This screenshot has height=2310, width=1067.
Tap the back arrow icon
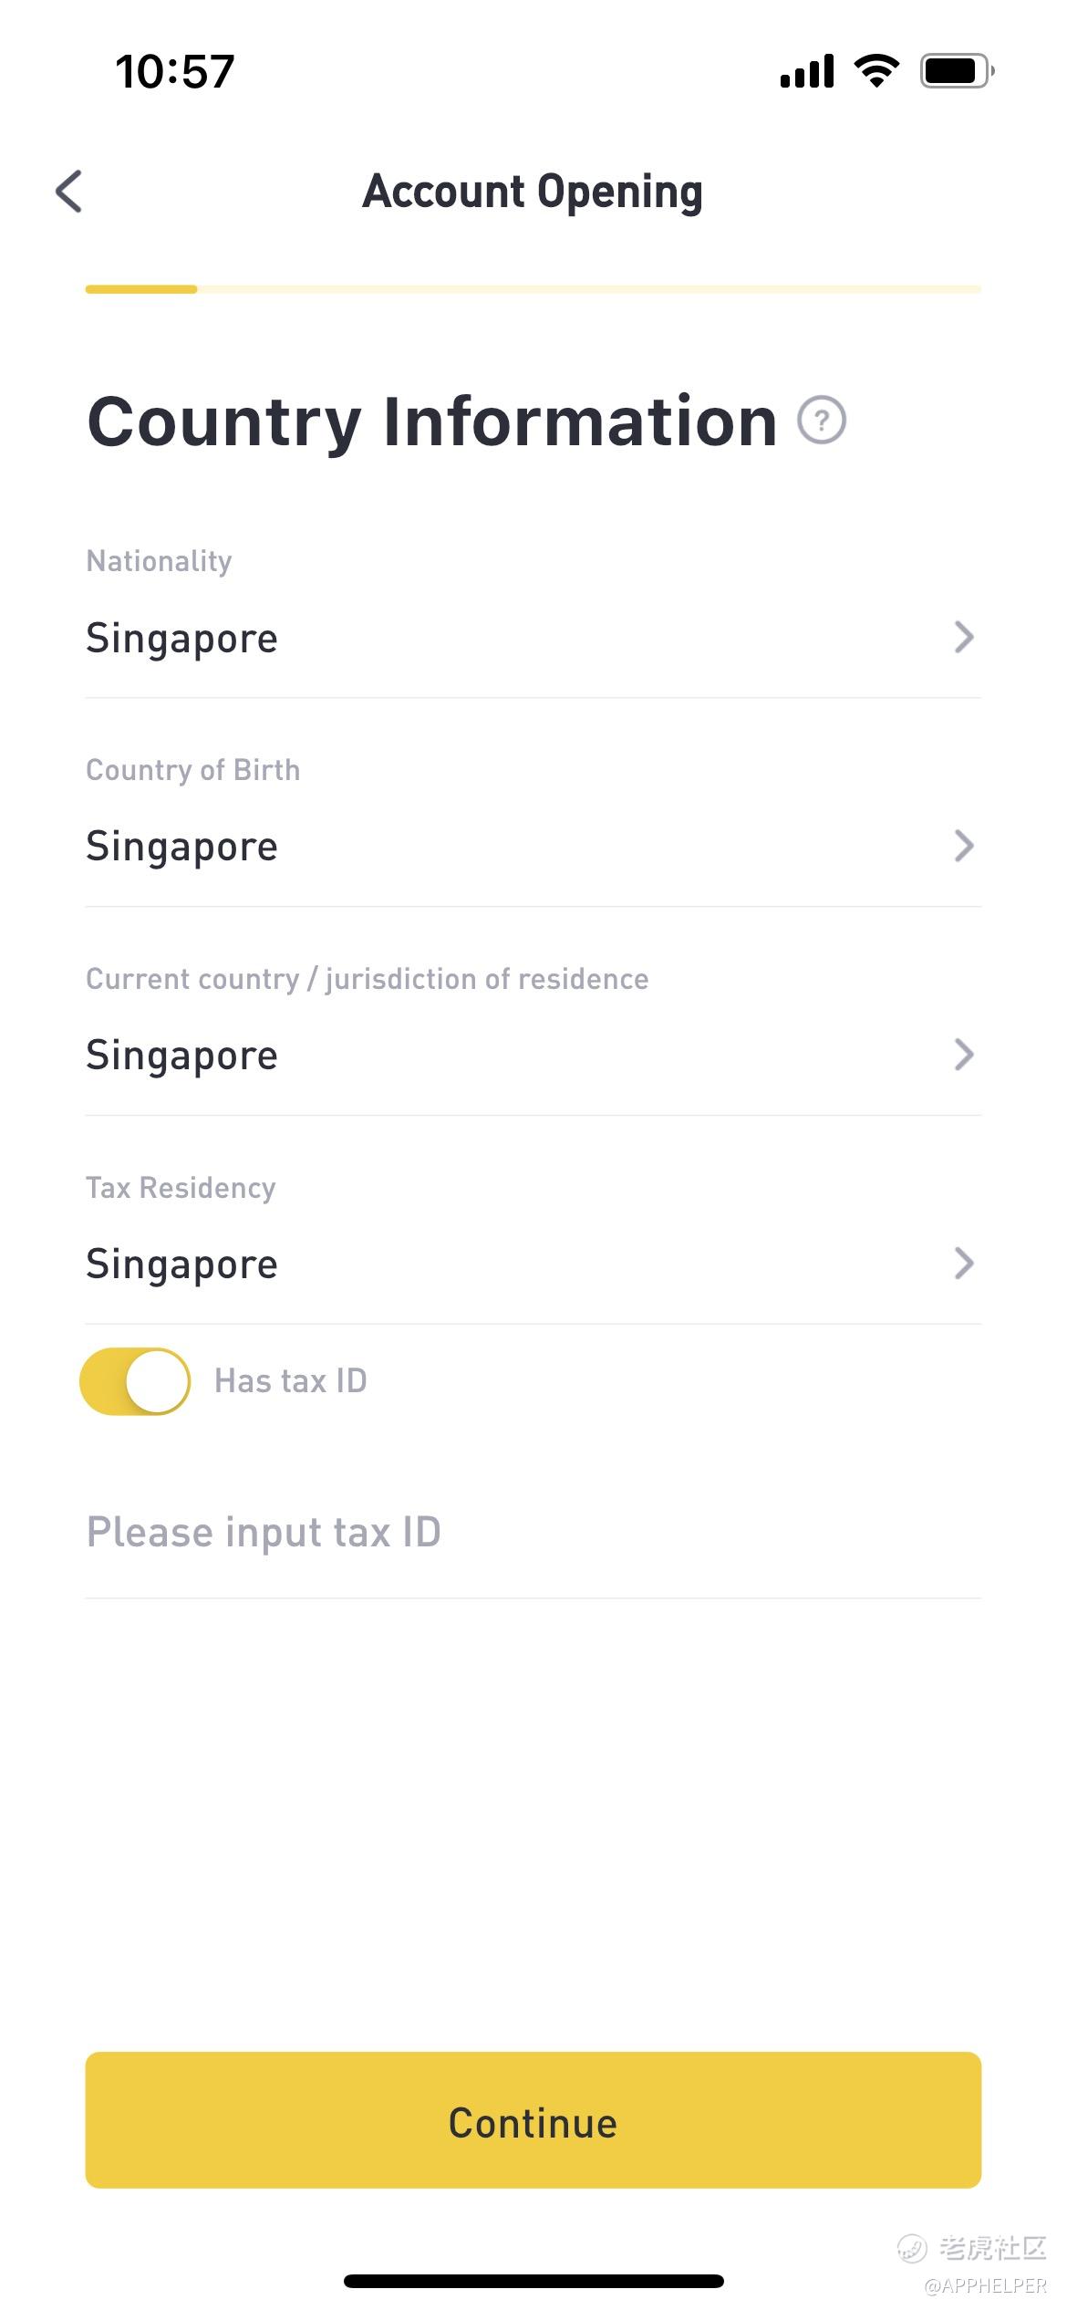tap(69, 192)
